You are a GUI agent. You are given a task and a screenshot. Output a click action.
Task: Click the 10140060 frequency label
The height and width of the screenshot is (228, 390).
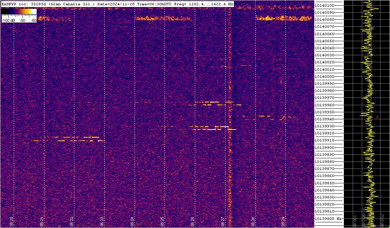click(x=324, y=34)
